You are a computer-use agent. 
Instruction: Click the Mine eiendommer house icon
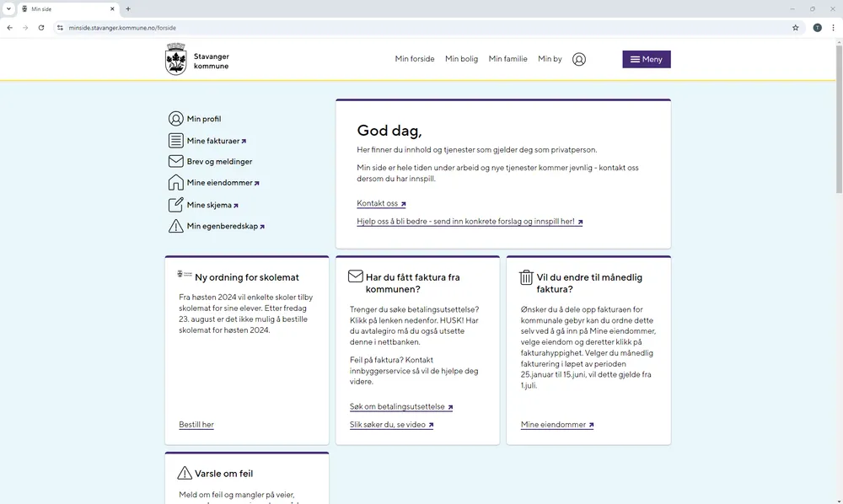pyautogui.click(x=175, y=183)
